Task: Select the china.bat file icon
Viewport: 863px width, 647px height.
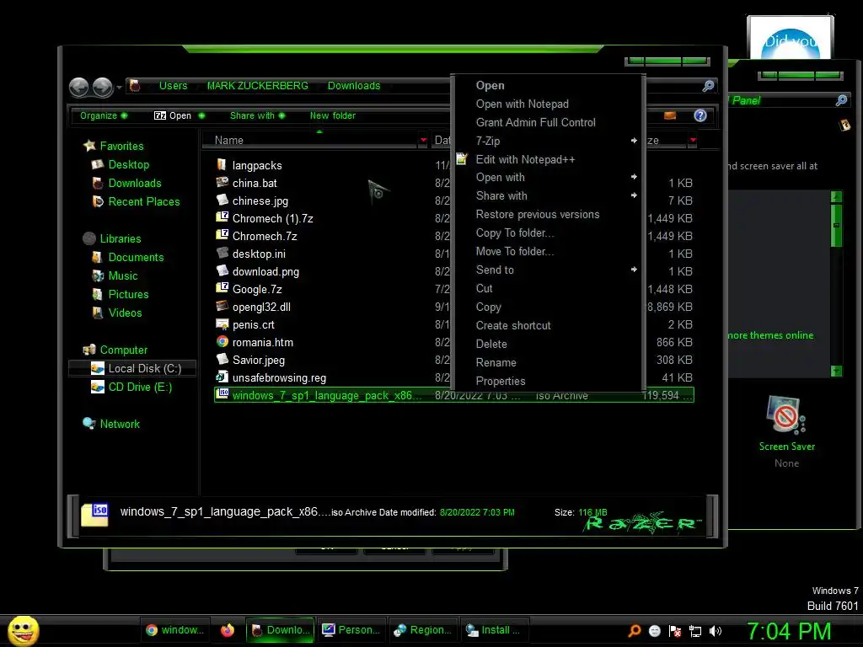Action: click(x=222, y=182)
